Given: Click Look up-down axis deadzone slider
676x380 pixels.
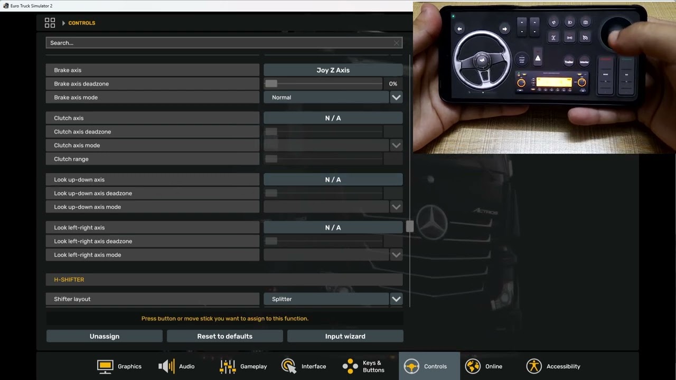Looking at the screenshot, I should click(323, 193).
